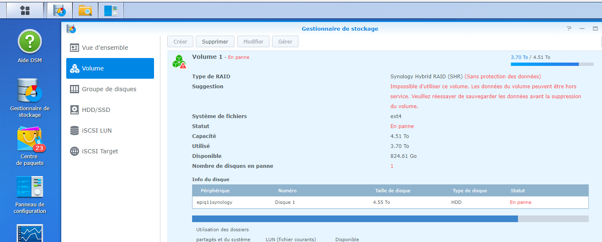Go to Groupe de disques section
This screenshot has width=602, height=242.
[x=110, y=89]
